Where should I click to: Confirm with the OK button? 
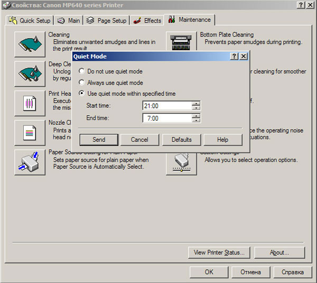click(209, 272)
